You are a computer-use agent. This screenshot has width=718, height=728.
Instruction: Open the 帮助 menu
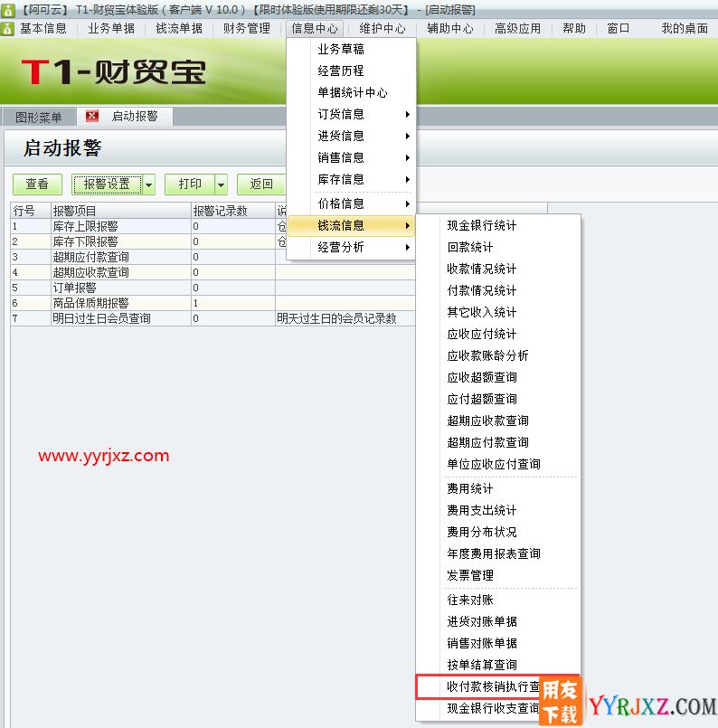point(574,28)
